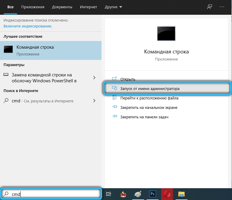232x200 pixels.
Task: Click the feedback person icon in header
Action: pos(209,7)
